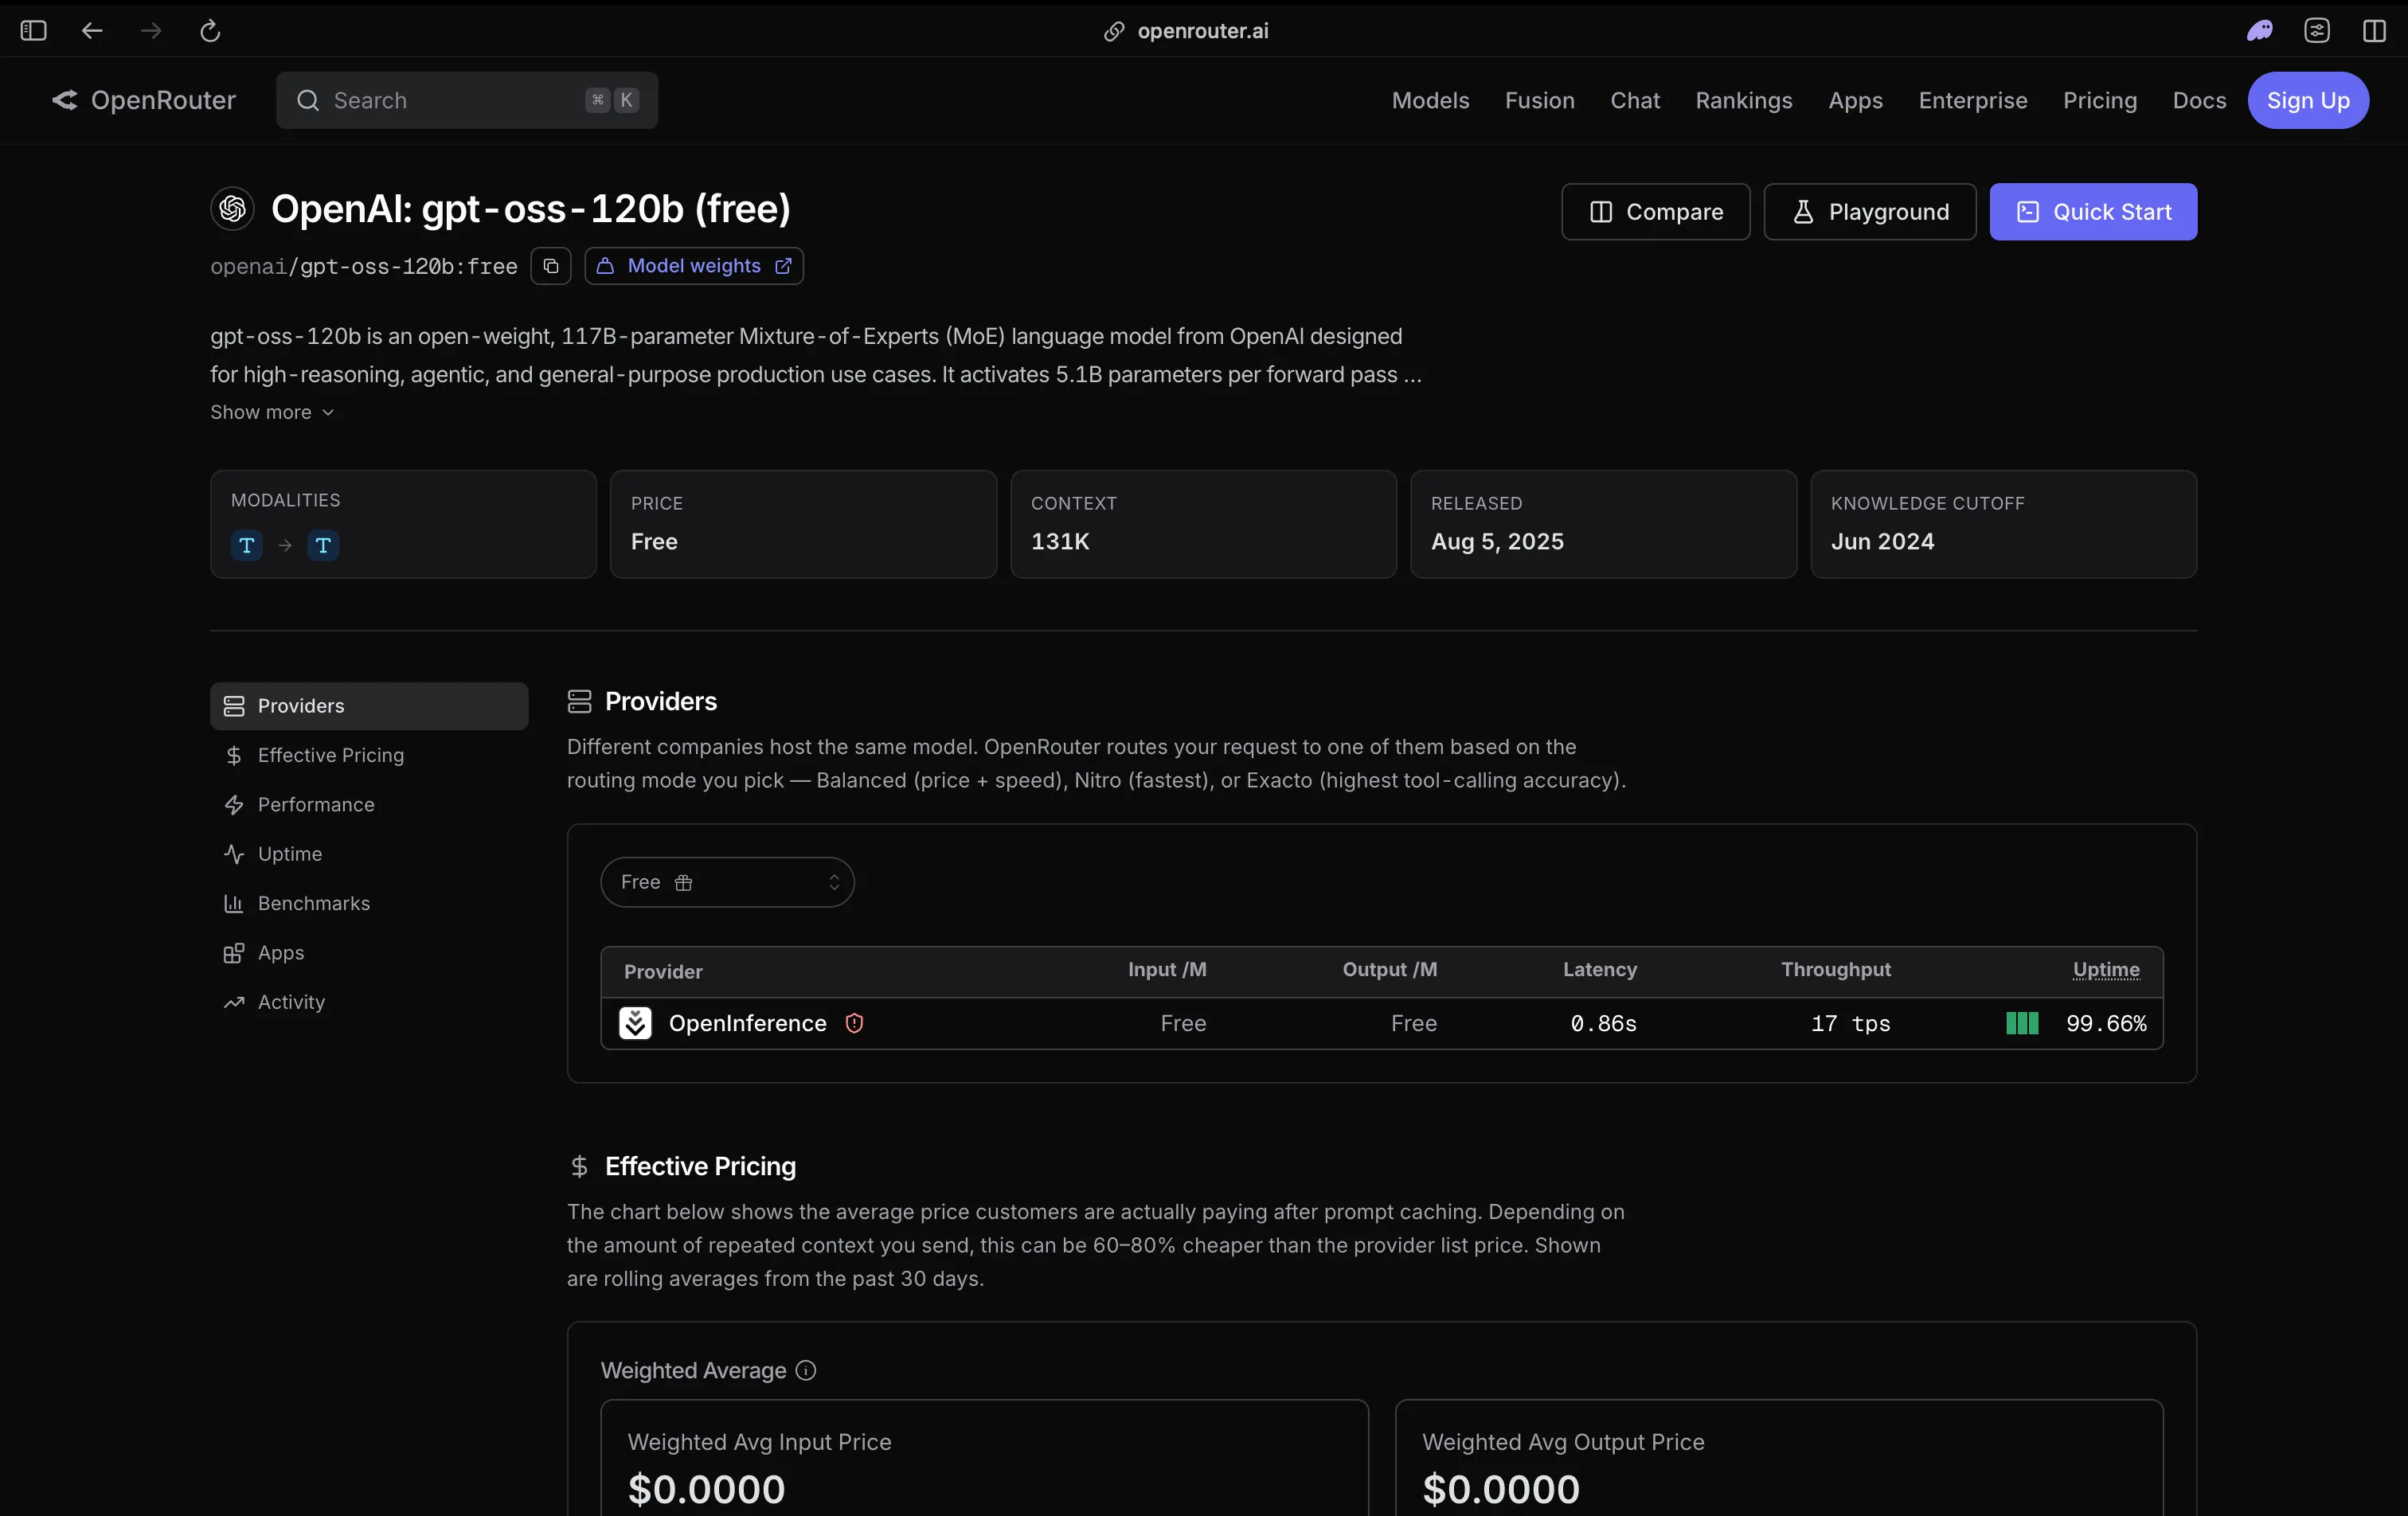Click the Jun 2024 knowledge cutoff value

(1882, 541)
